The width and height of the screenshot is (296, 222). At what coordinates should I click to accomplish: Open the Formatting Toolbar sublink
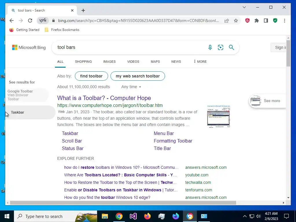pos(173,141)
